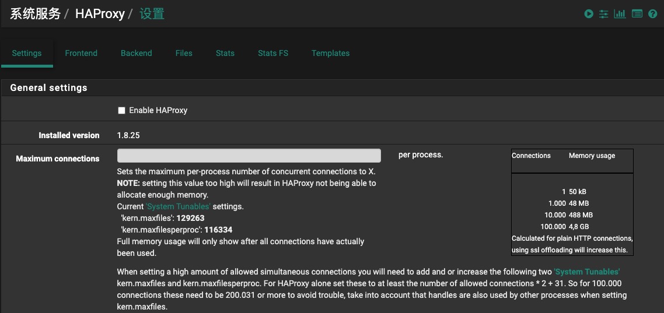The image size is (664, 313).
Task: Switch to the Templates tab
Action: pyautogui.click(x=330, y=53)
